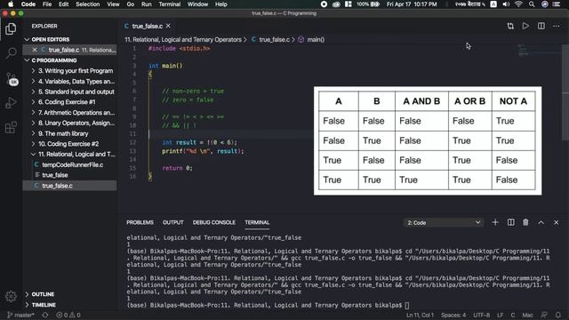This screenshot has height=320, width=569.
Task: Switch to the Debug Console tab
Action: point(213,222)
